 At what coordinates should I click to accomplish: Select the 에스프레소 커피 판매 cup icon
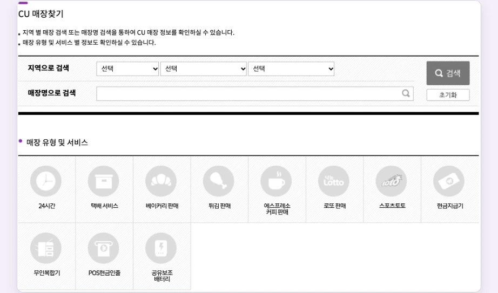click(276, 181)
